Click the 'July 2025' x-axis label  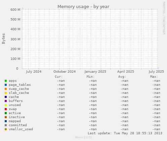156,72
